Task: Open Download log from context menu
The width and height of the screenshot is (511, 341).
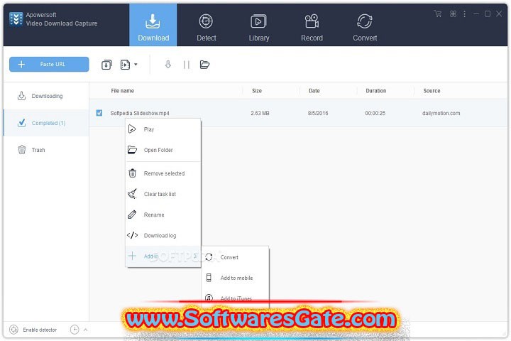Action: point(163,236)
